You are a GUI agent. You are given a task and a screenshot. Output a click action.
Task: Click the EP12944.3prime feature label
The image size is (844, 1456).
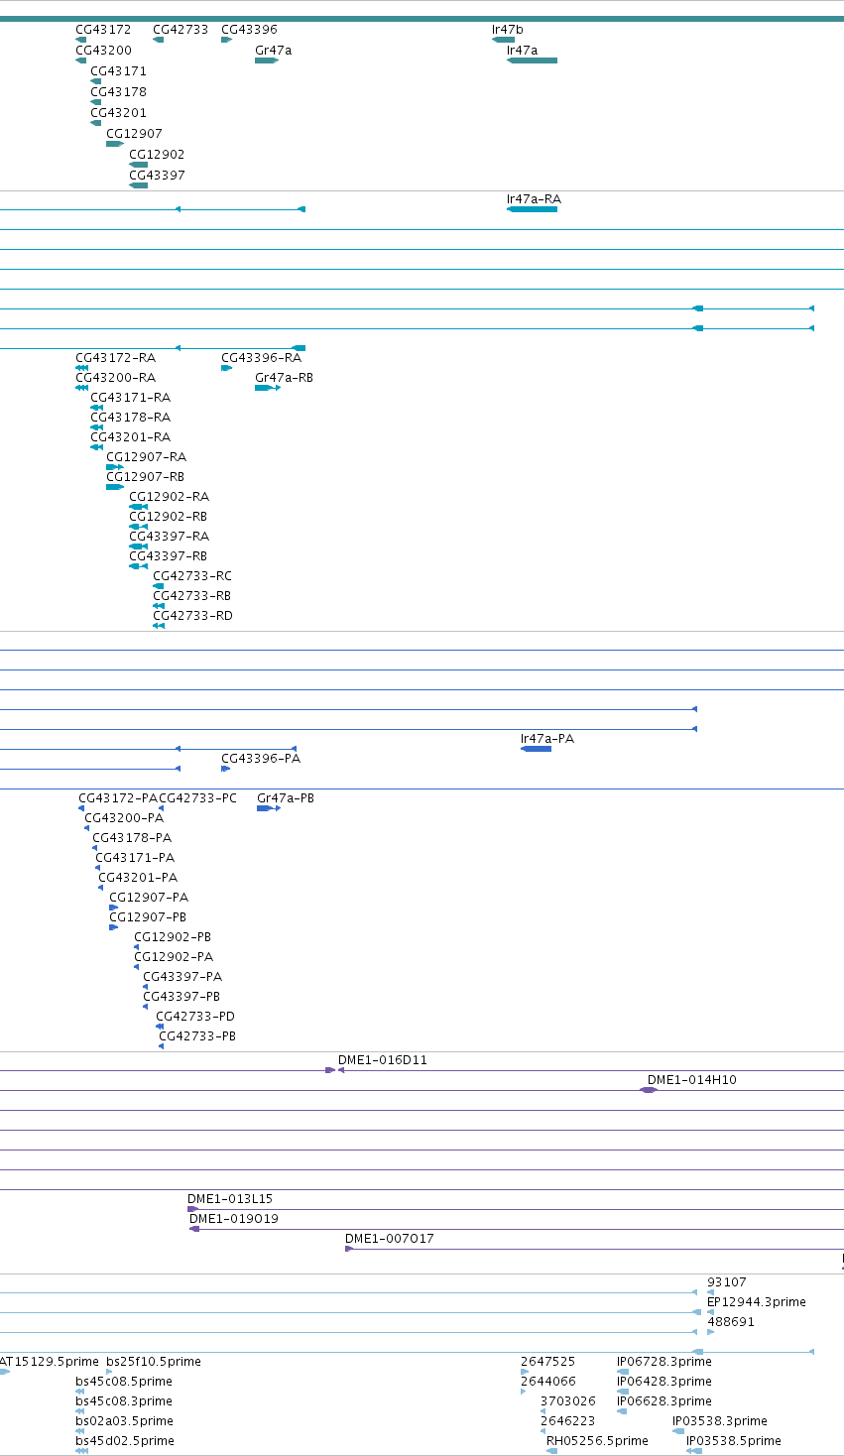click(x=757, y=1302)
